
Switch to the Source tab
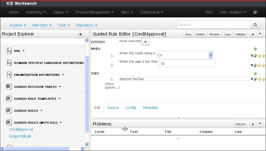[113, 108]
